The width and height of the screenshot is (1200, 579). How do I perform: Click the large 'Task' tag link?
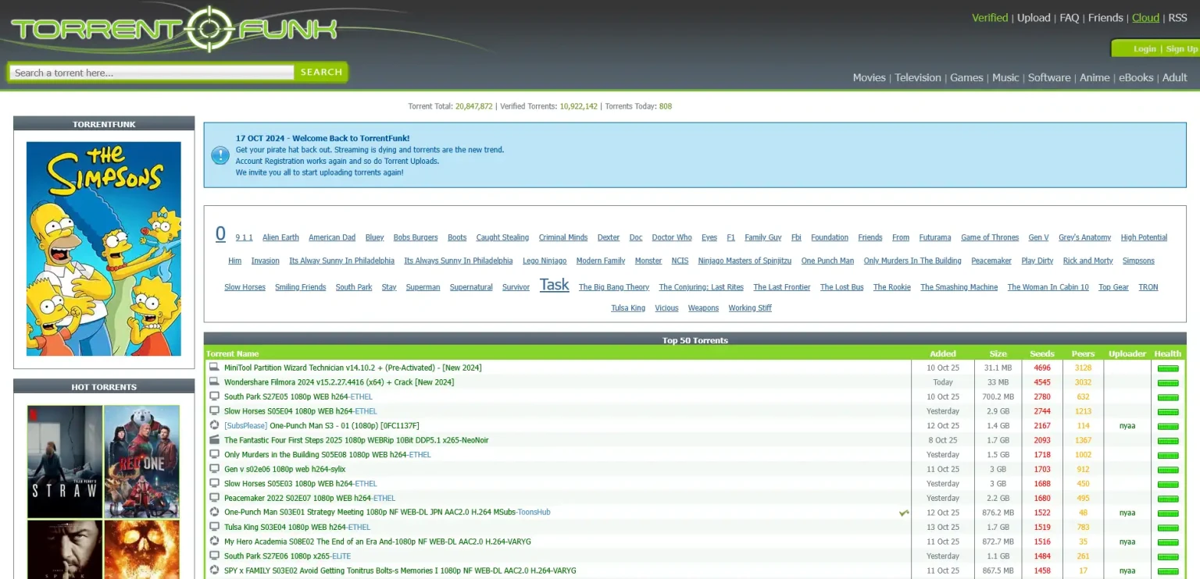(555, 285)
